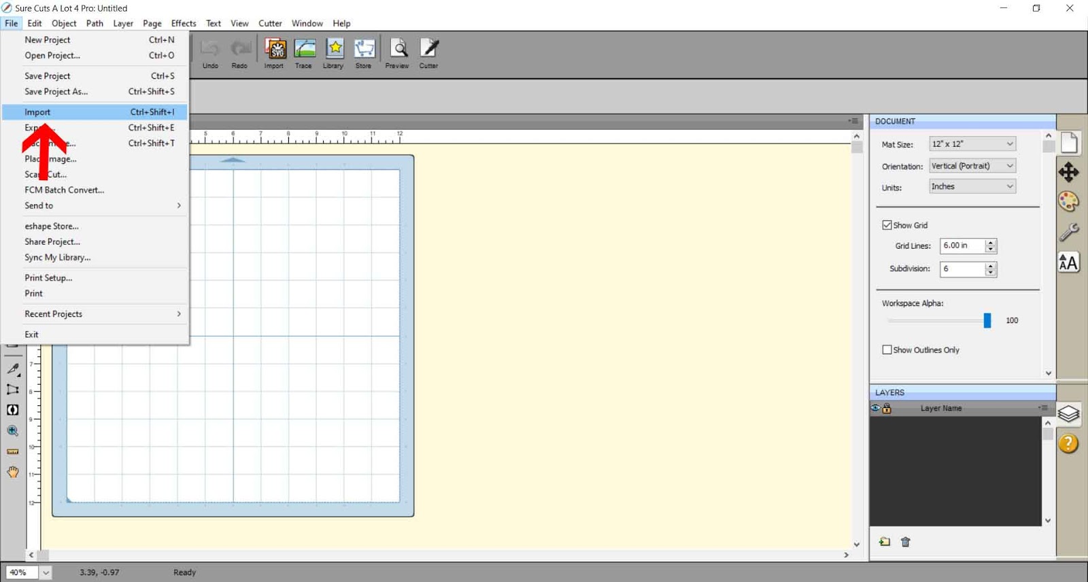The height and width of the screenshot is (582, 1088).
Task: Open the Effects menu
Action: tap(184, 23)
